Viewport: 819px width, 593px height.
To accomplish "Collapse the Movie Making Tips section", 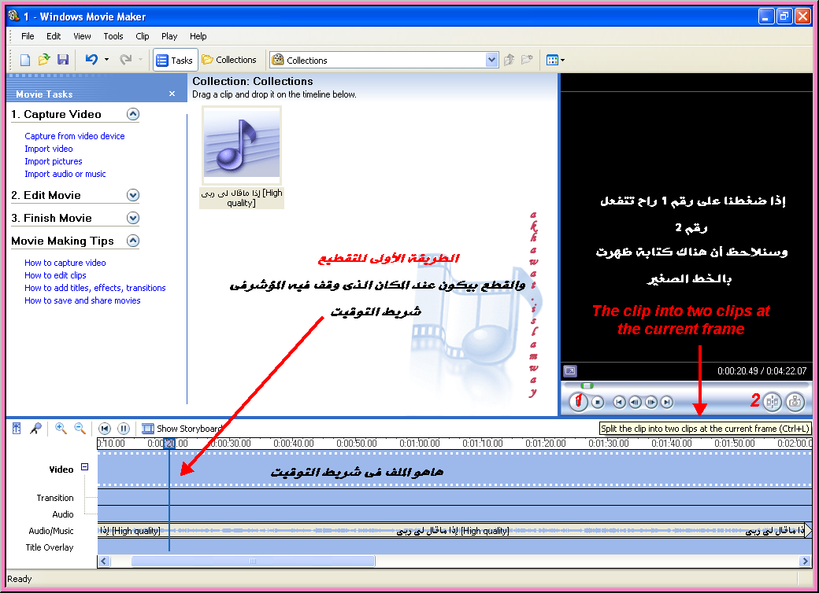I will [133, 241].
